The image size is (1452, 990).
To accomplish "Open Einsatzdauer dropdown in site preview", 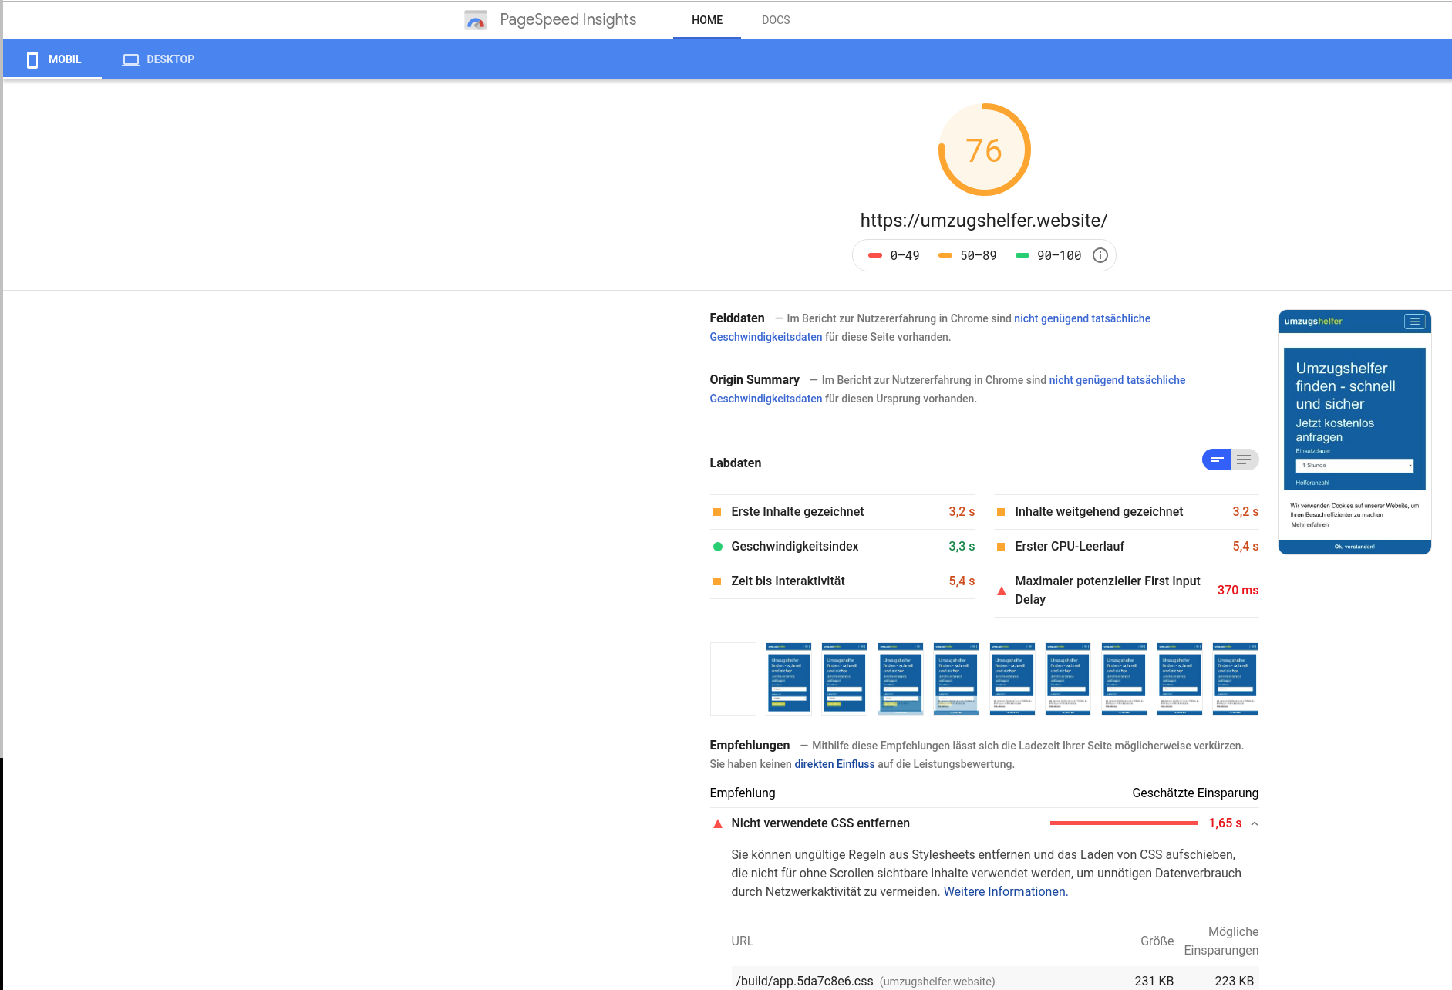I will pyautogui.click(x=1354, y=466).
